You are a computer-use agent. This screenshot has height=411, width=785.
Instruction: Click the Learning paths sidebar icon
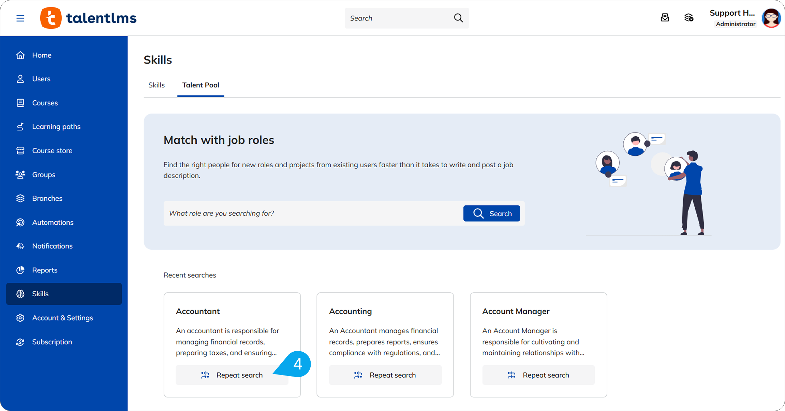click(x=20, y=127)
